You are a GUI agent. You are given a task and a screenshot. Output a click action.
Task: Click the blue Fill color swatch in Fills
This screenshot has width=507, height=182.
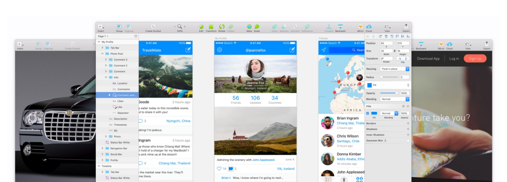click(x=374, y=113)
